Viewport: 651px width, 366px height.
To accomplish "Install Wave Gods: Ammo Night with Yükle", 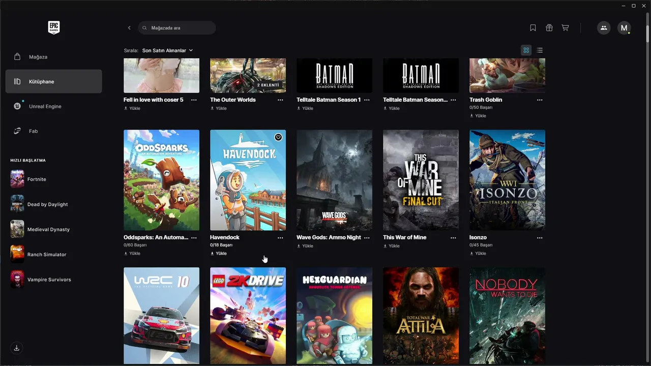I will coord(305,246).
